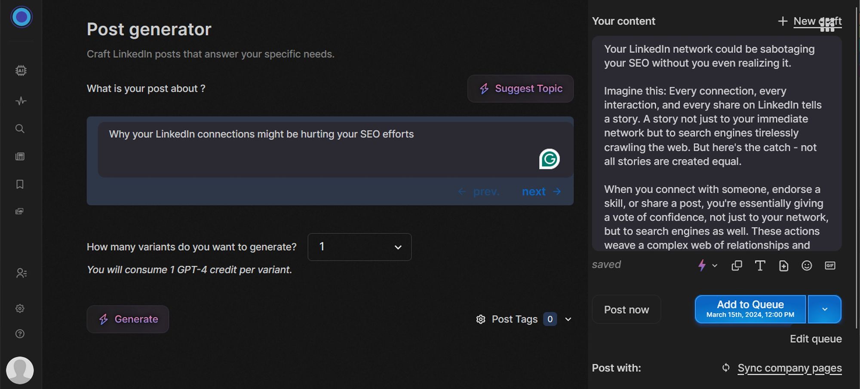Open Add to Queue dropdown arrow
The width and height of the screenshot is (860, 389).
[824, 309]
